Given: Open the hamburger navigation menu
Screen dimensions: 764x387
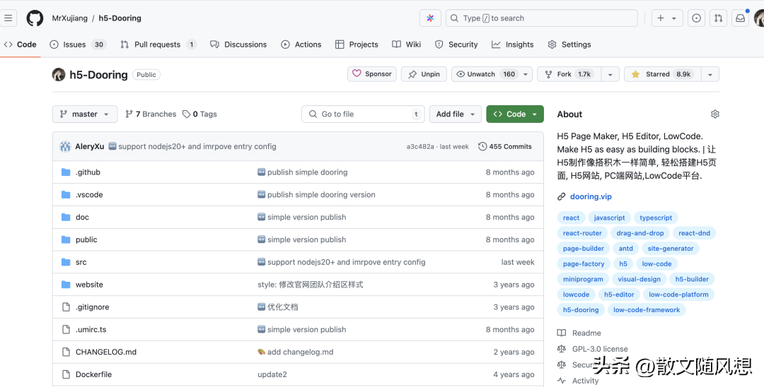Looking at the screenshot, I should point(8,18).
